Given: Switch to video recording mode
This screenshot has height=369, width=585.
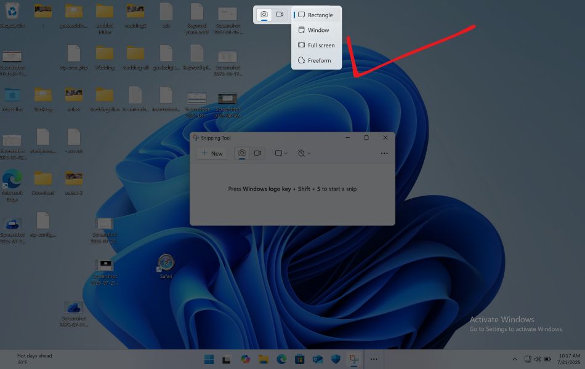Looking at the screenshot, I should tap(257, 153).
